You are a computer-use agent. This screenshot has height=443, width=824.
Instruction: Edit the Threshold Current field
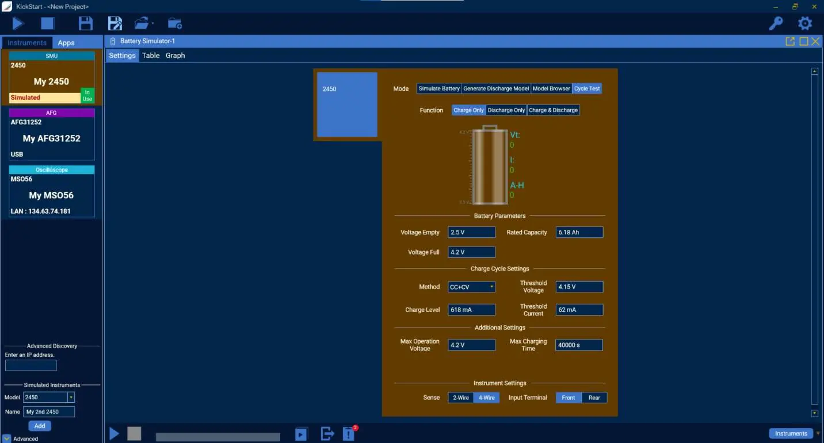click(579, 310)
